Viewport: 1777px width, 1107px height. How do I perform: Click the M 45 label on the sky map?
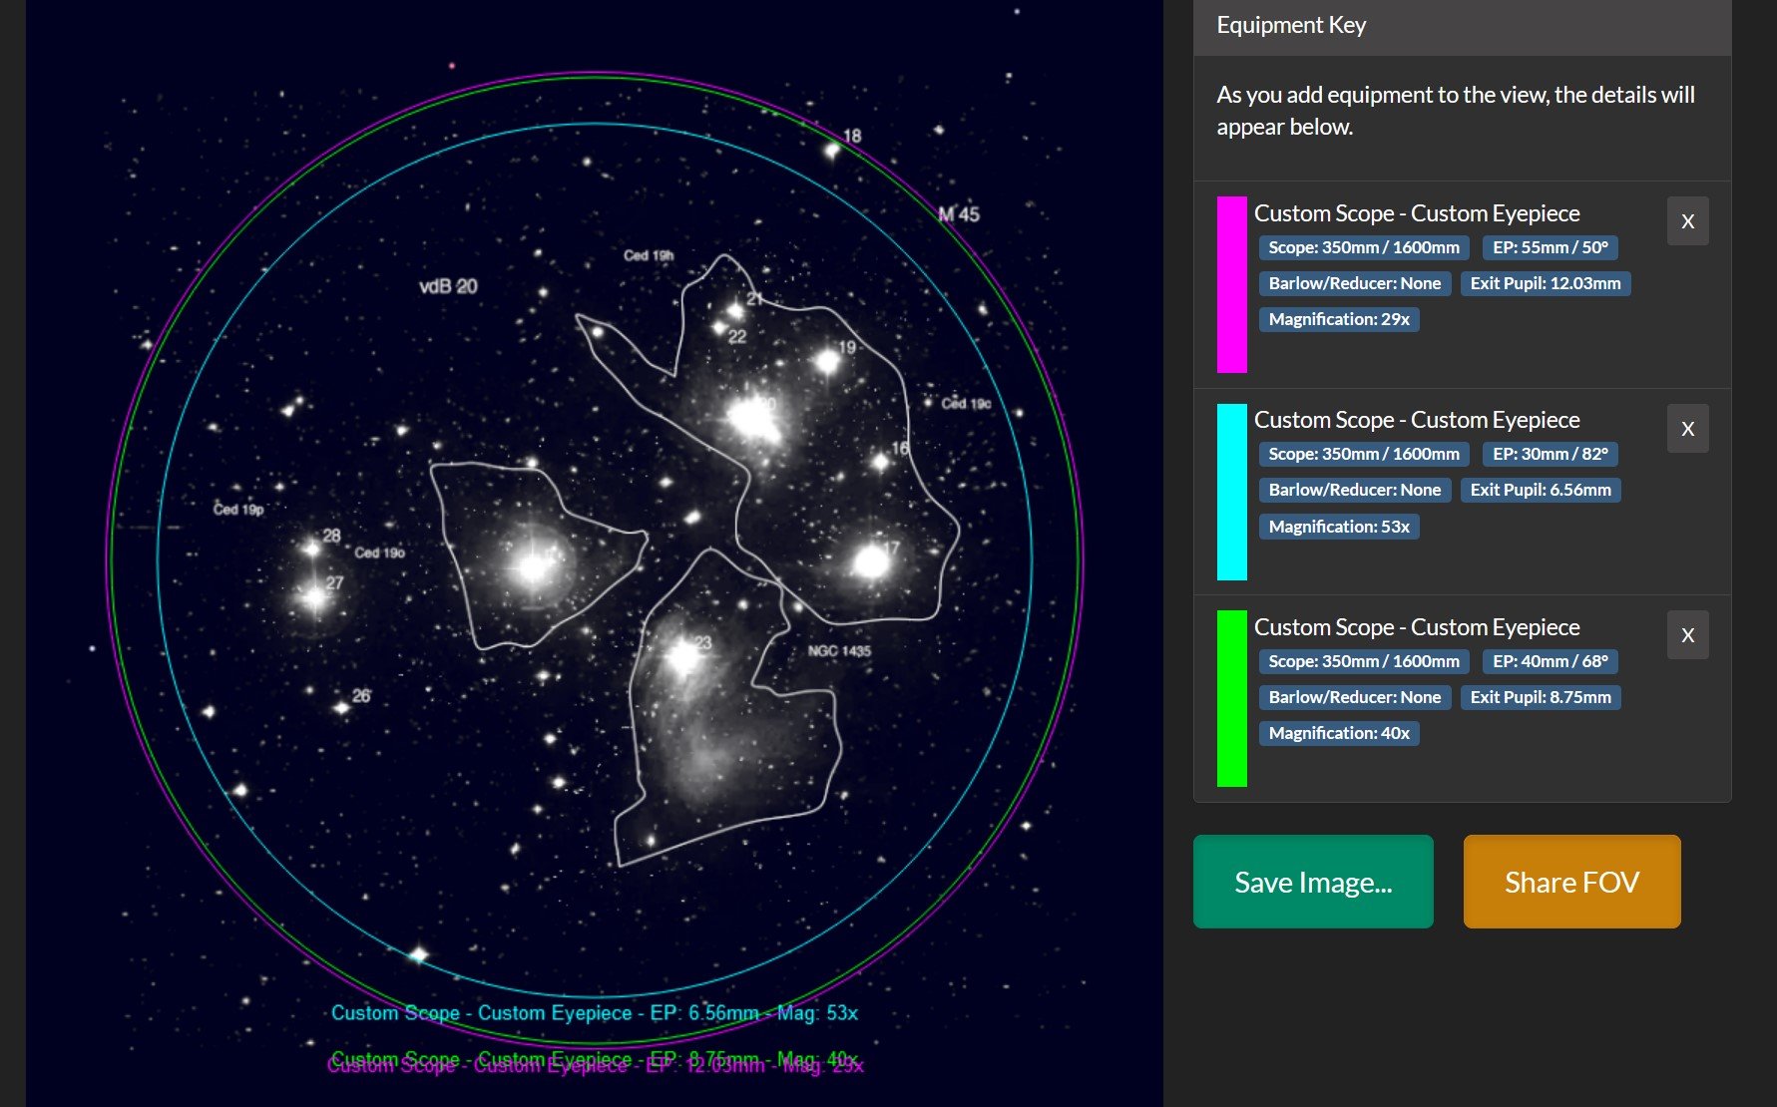pos(959,214)
